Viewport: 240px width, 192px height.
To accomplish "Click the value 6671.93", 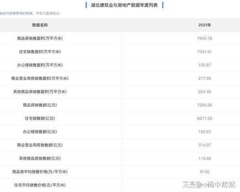I will 204,118.
